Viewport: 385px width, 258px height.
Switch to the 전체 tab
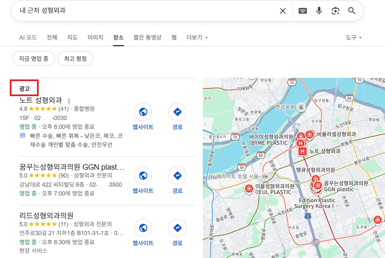[52, 38]
